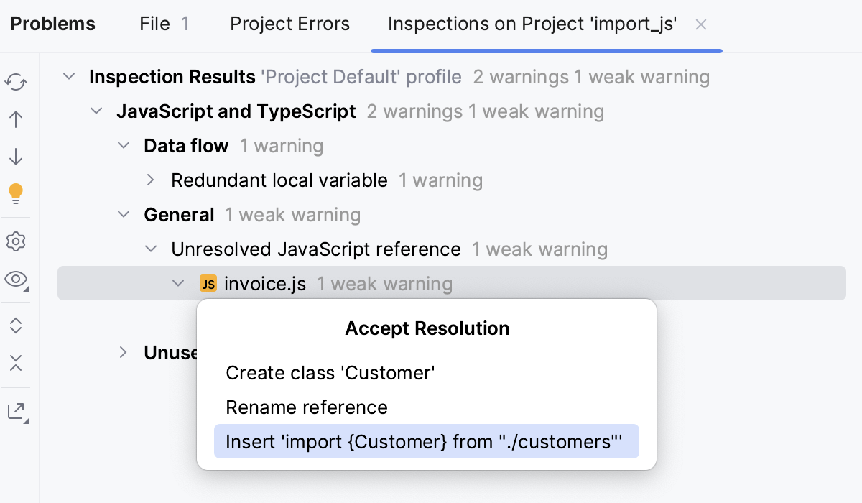The width and height of the screenshot is (862, 503).
Task: Collapse JavaScript and TypeScript group
Action: pyautogui.click(x=96, y=111)
